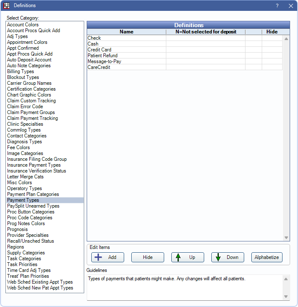Image resolution: width=298 pixels, height=307 pixels.
Task: Click the Hide column header
Action: pyautogui.click(x=272, y=32)
